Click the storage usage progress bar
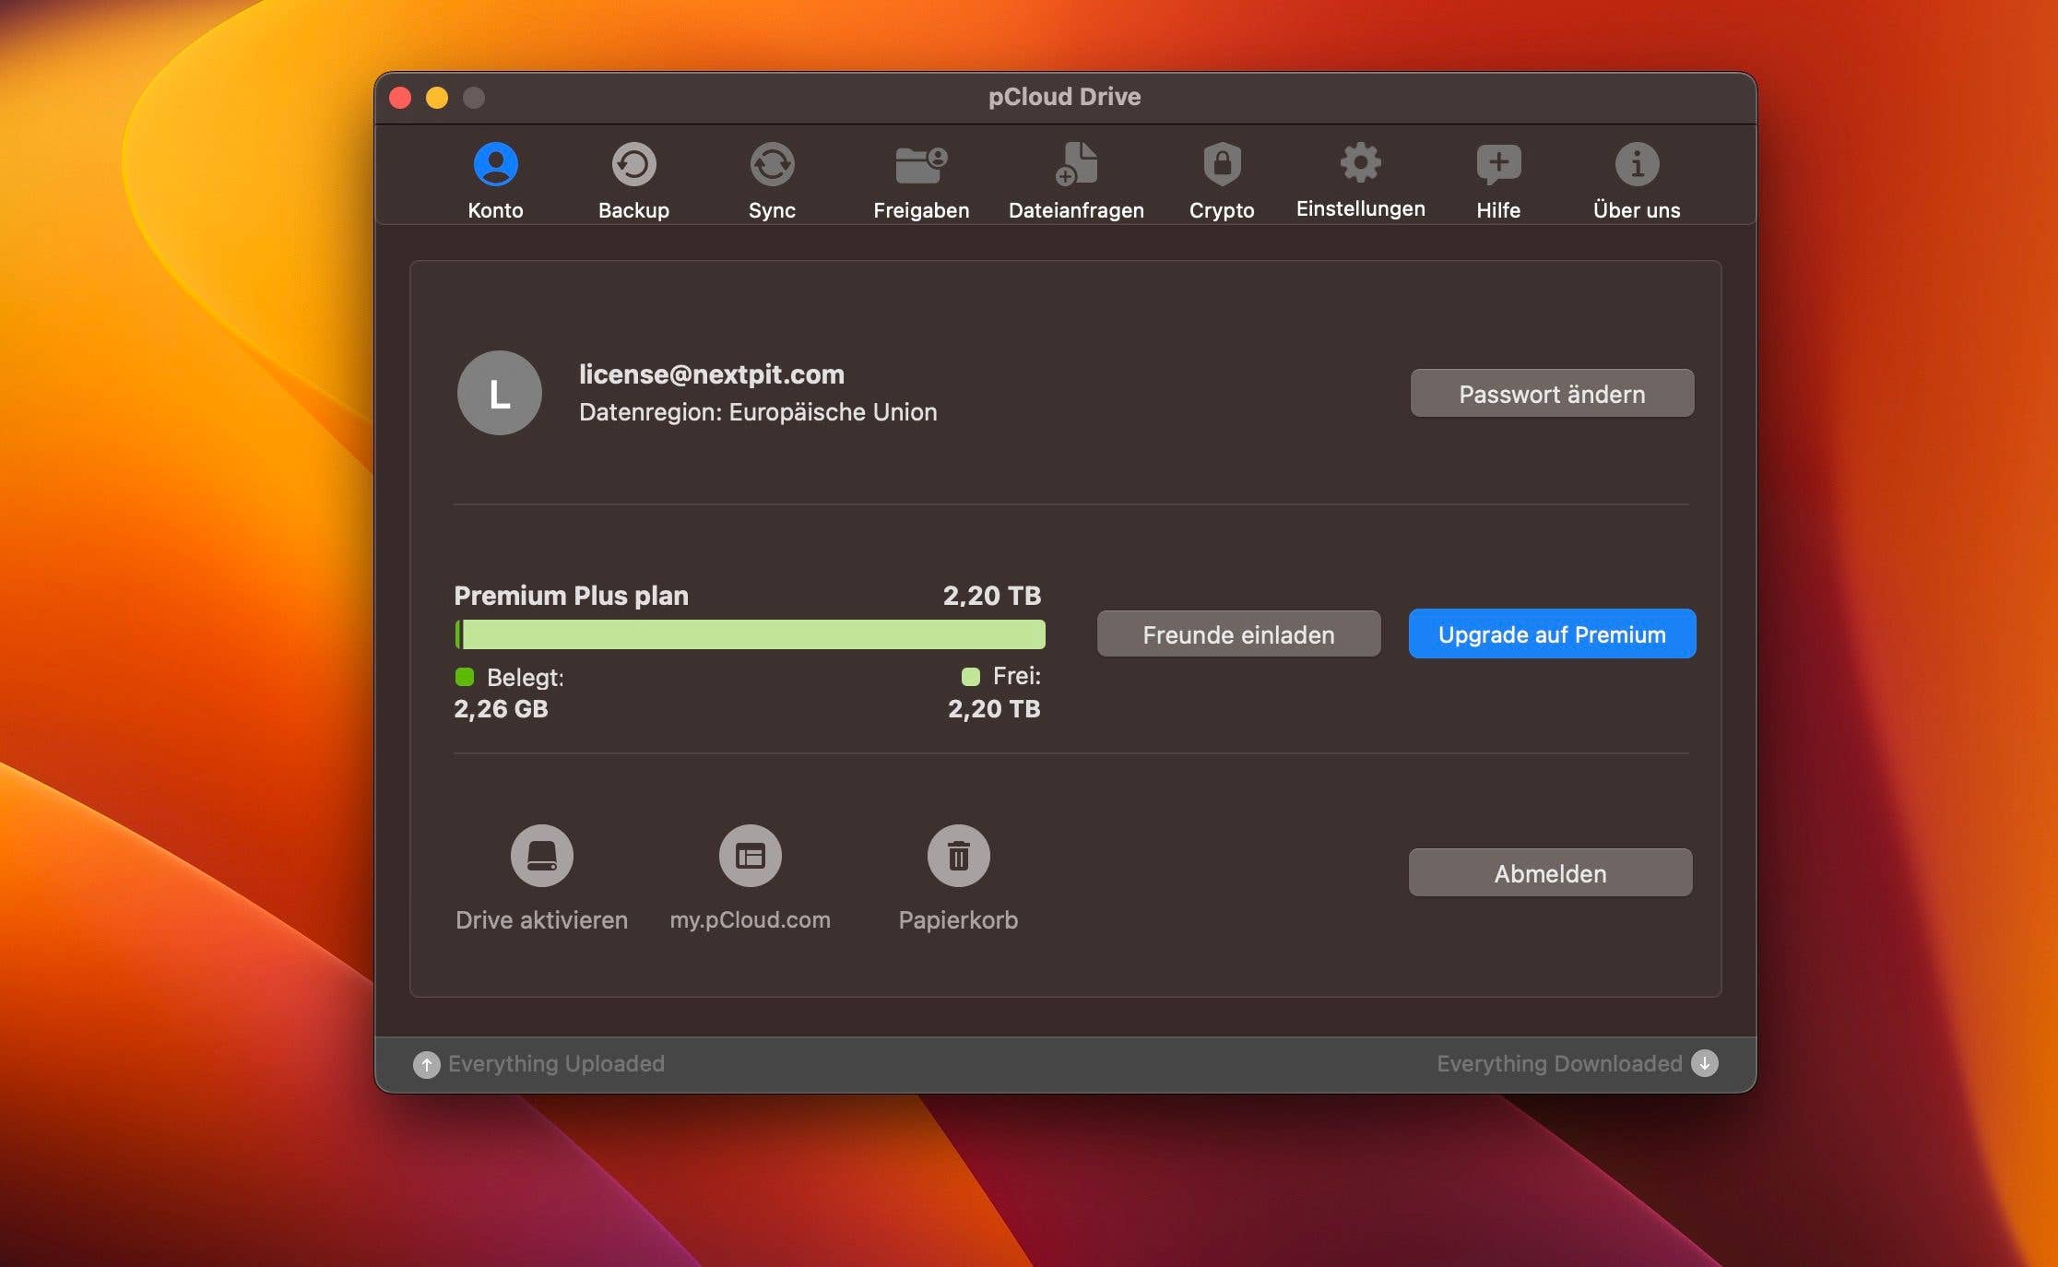This screenshot has height=1267, width=2058. (x=750, y=634)
